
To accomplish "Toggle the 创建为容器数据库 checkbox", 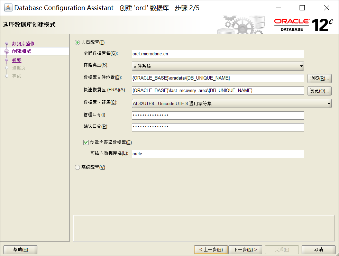I will click(x=86, y=142).
